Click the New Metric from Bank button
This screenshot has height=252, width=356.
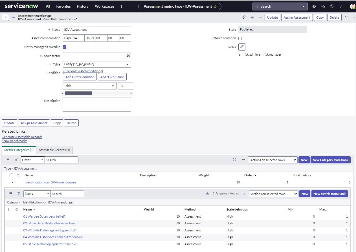[x=330, y=194]
